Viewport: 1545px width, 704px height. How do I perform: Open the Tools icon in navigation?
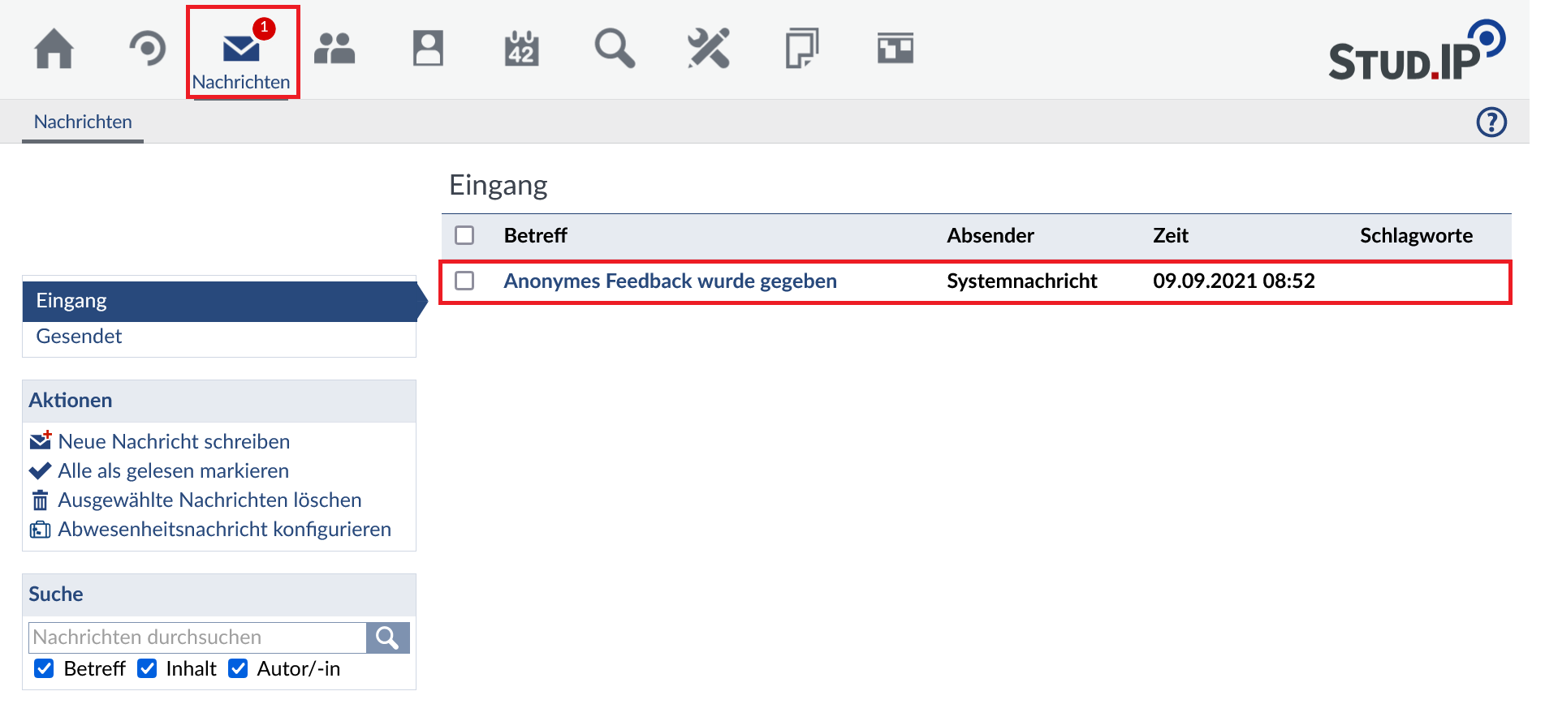coord(708,49)
